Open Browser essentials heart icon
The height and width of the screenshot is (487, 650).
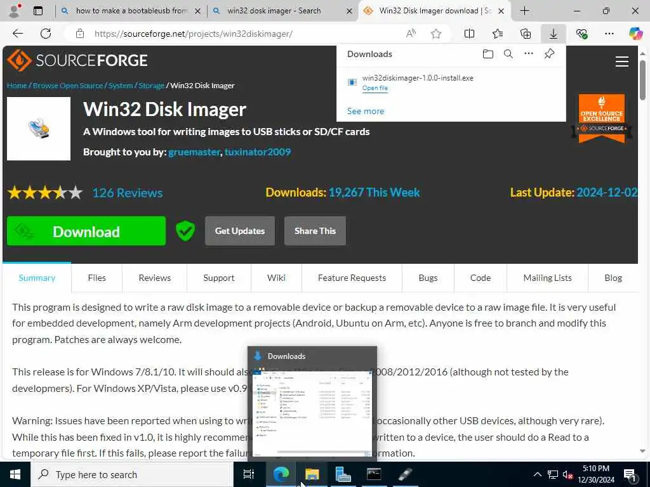[581, 34]
